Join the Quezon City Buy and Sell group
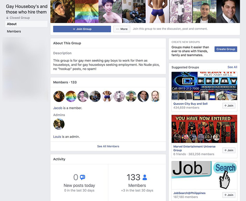Screen dimensions: 246x201 pos(229,106)
